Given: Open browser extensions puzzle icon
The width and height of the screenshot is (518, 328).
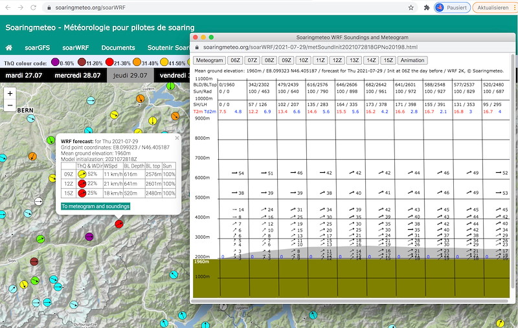Looking at the screenshot, I should (427, 7).
